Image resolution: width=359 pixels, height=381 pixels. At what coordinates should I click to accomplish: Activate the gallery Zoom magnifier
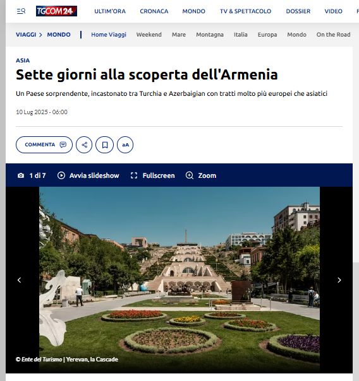click(201, 175)
